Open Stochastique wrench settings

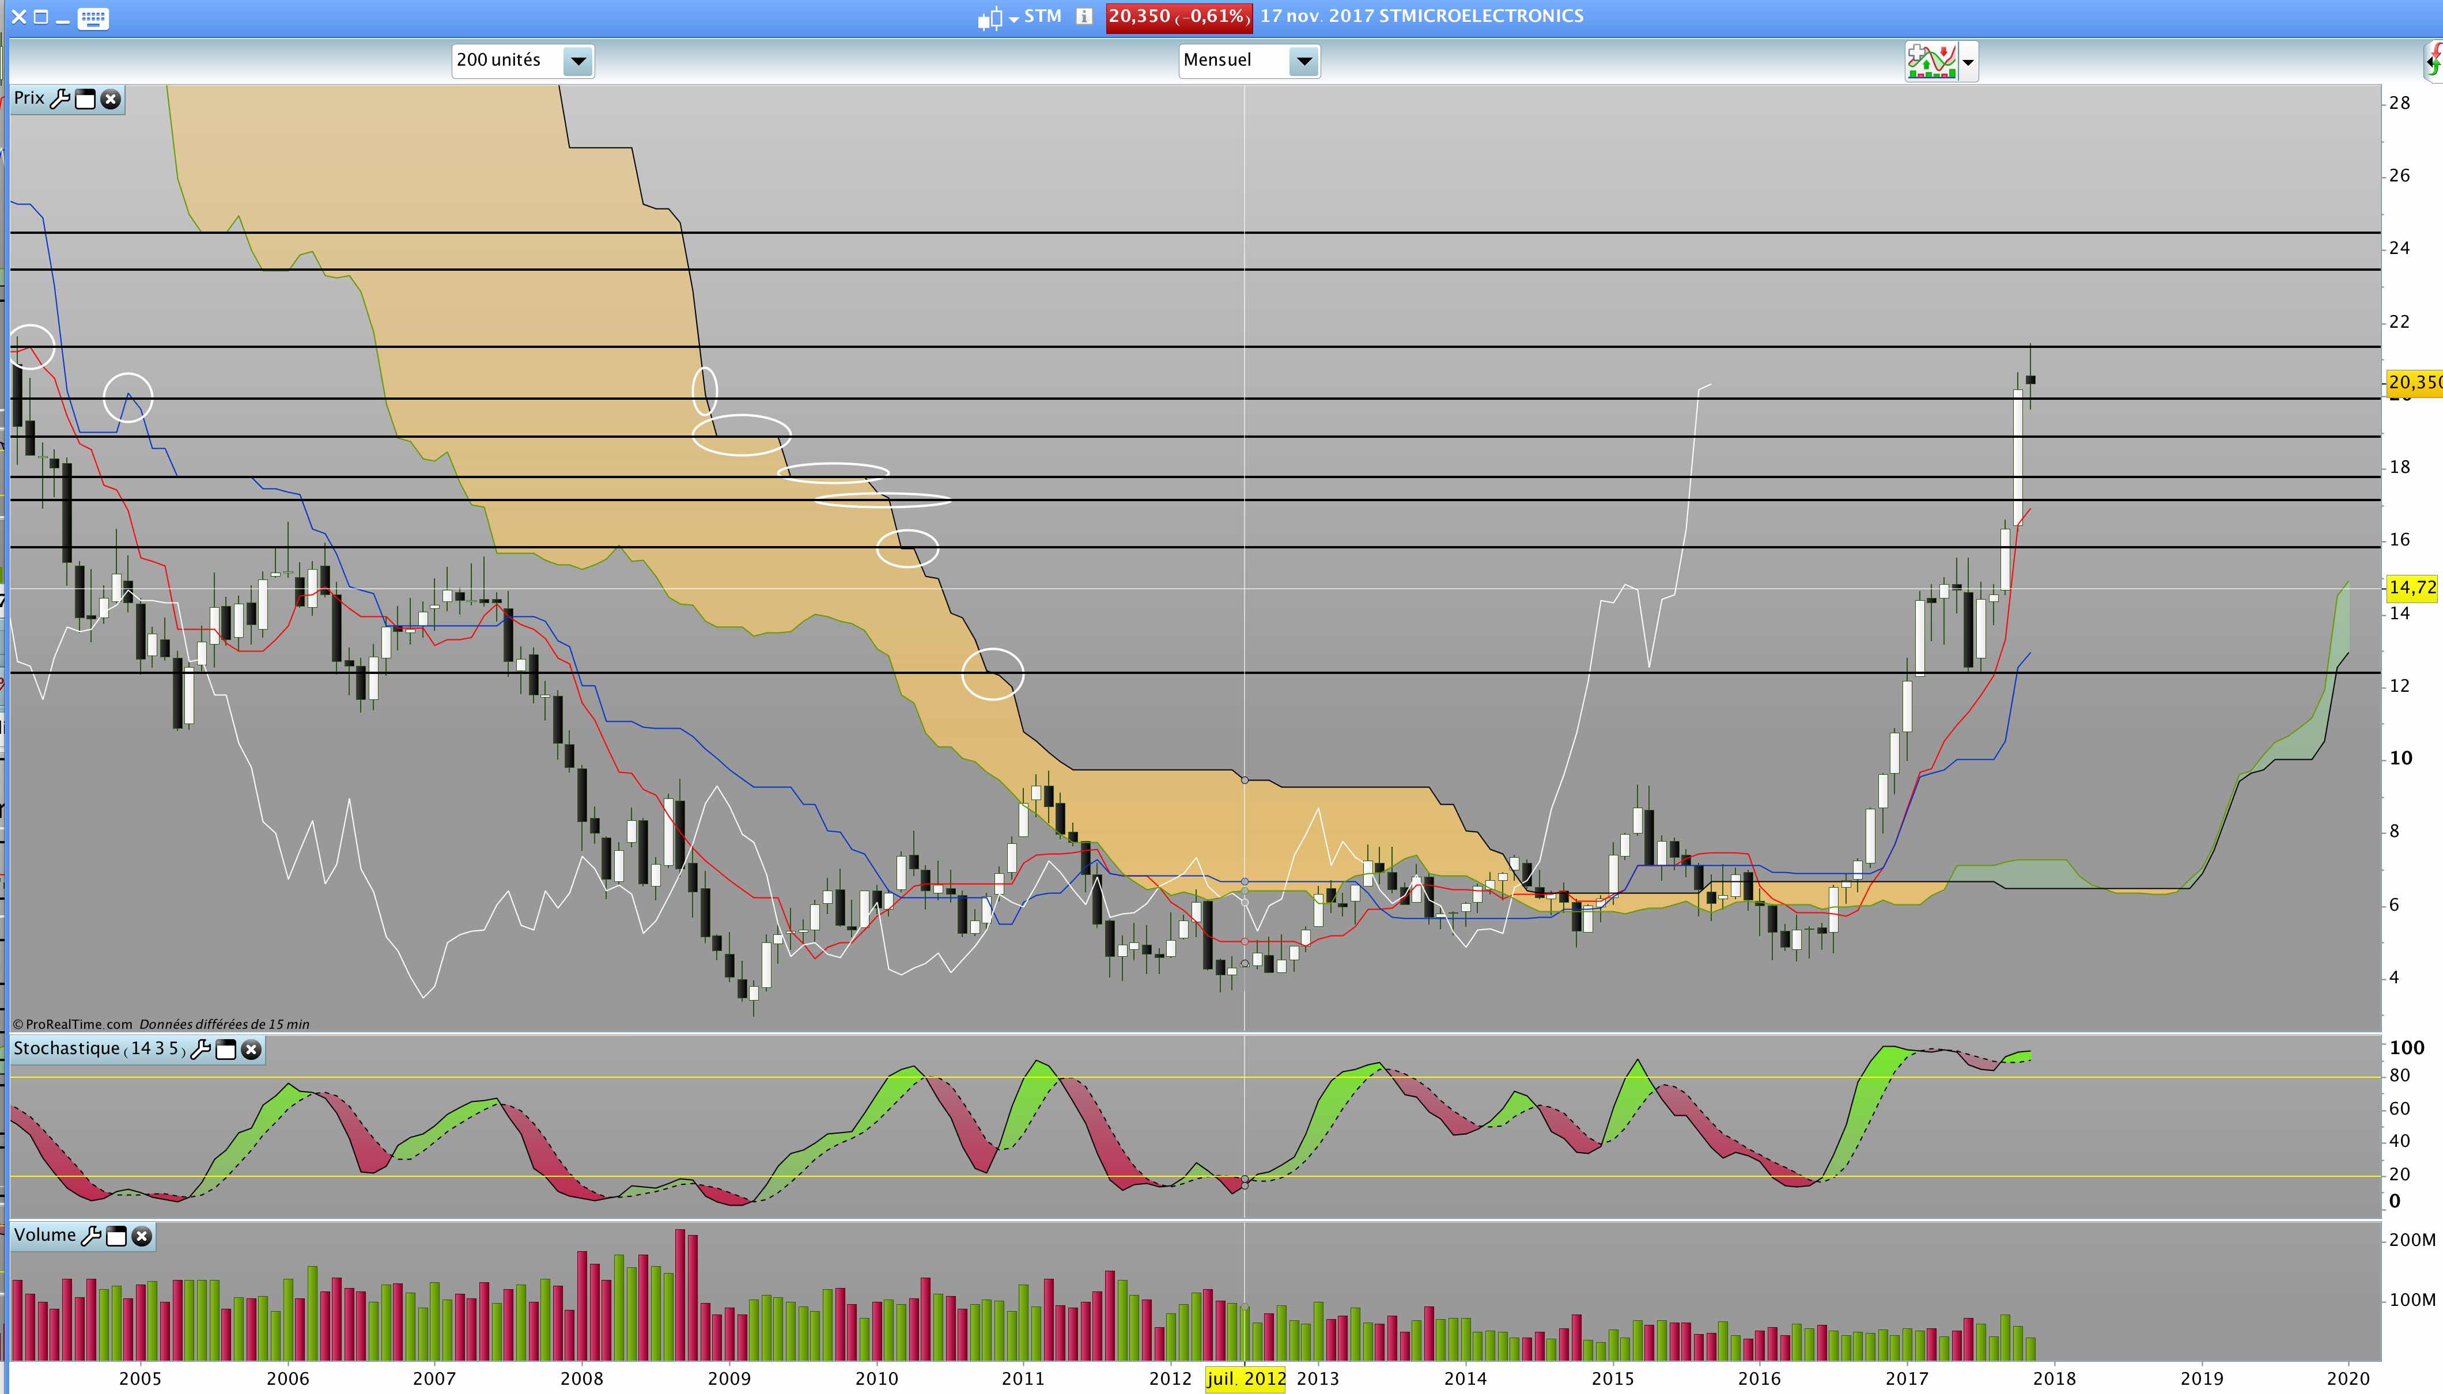click(x=201, y=1050)
